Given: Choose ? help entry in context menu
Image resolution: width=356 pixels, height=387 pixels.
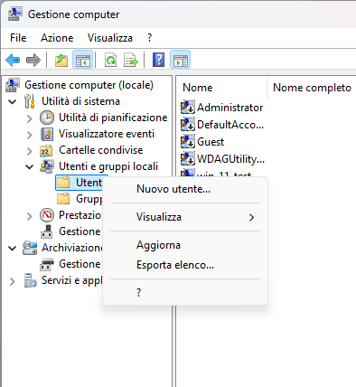Looking at the screenshot, I should point(185,292).
